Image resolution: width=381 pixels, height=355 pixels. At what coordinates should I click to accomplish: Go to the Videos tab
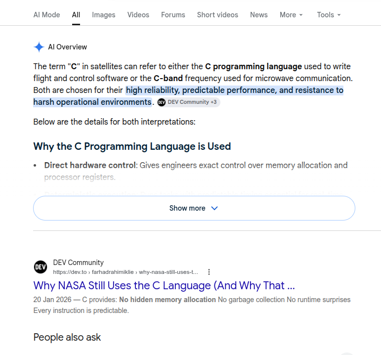coord(138,15)
